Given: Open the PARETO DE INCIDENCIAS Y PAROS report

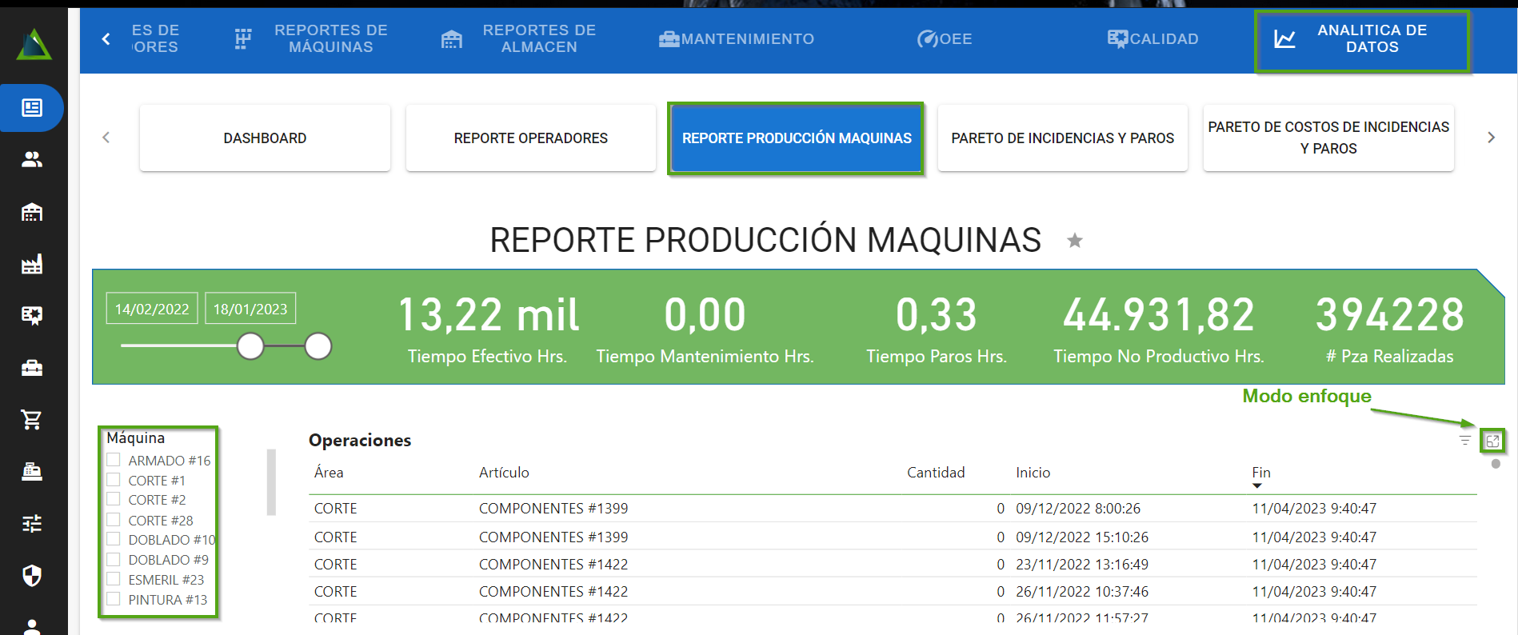Looking at the screenshot, I should click(1062, 138).
